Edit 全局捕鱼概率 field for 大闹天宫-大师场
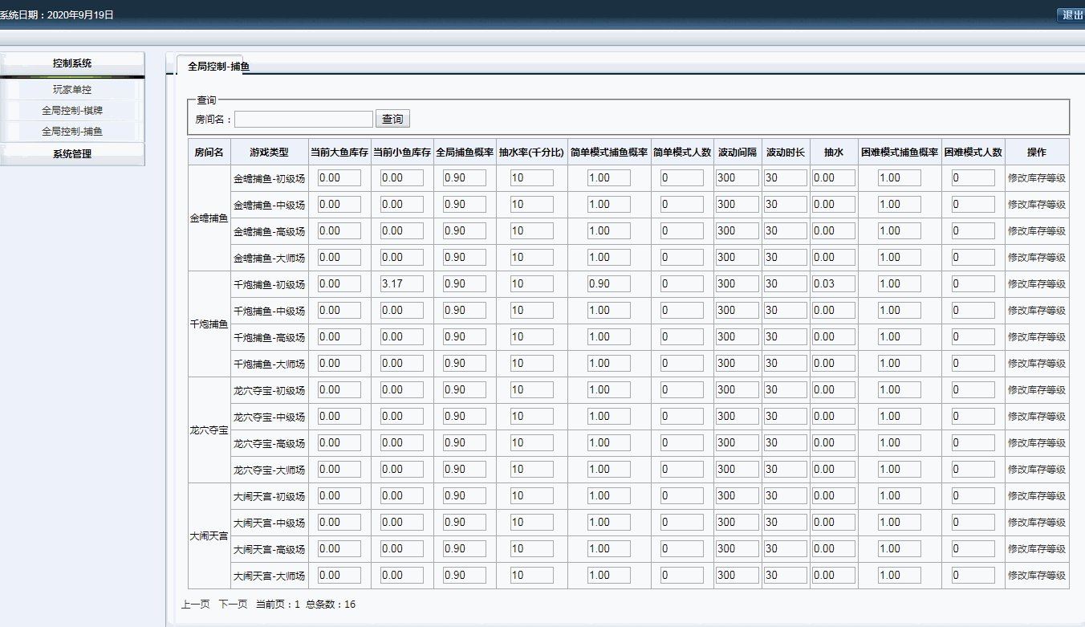The height and width of the screenshot is (627, 1085). pyautogui.click(x=464, y=576)
